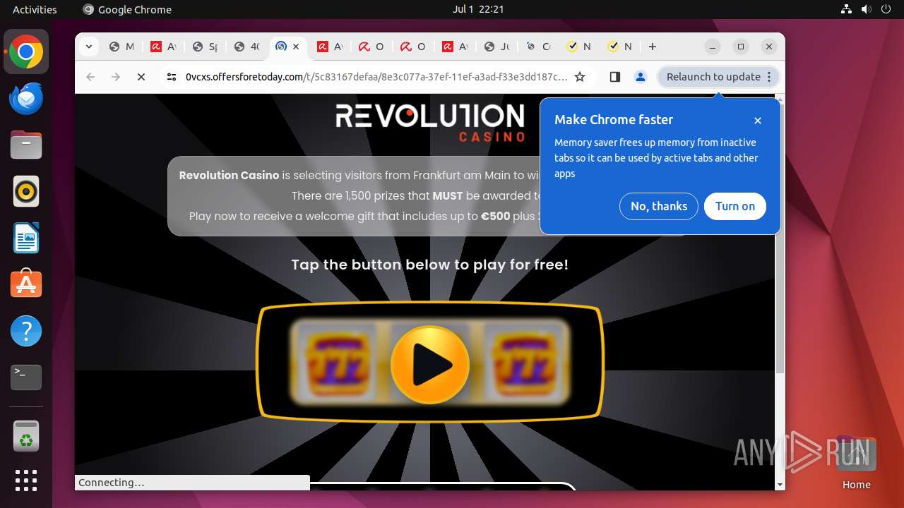Open volume icon in system tray

867,9
